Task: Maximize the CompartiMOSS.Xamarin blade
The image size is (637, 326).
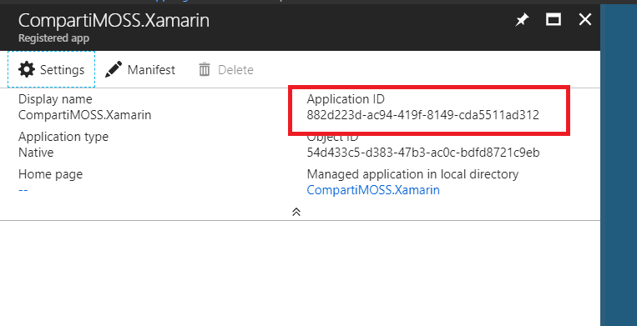Action: (554, 19)
